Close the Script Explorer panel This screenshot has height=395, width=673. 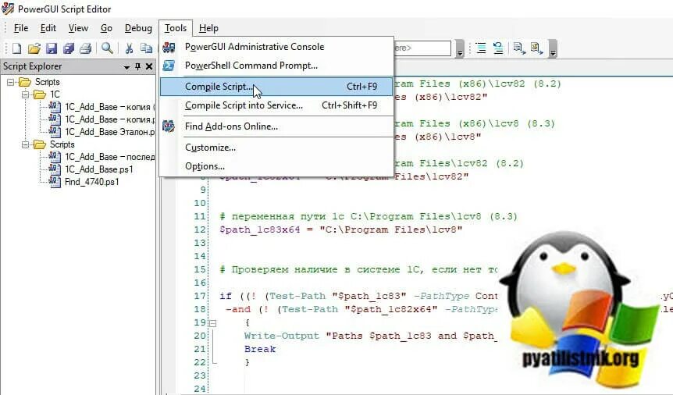149,66
